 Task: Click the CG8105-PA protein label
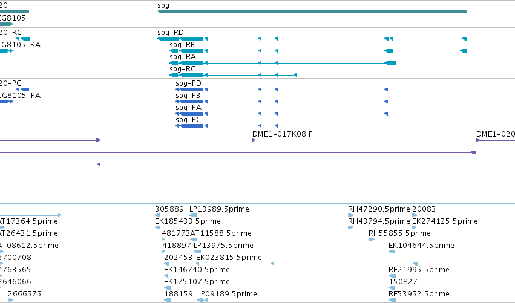20,96
